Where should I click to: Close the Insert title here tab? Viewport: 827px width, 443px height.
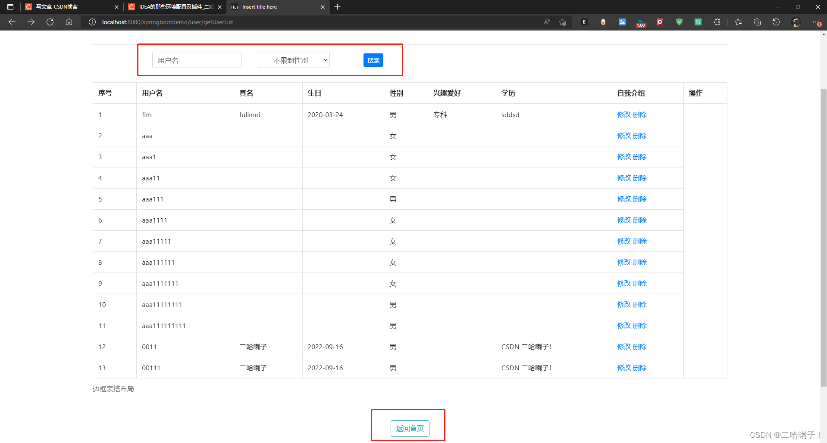click(x=323, y=7)
